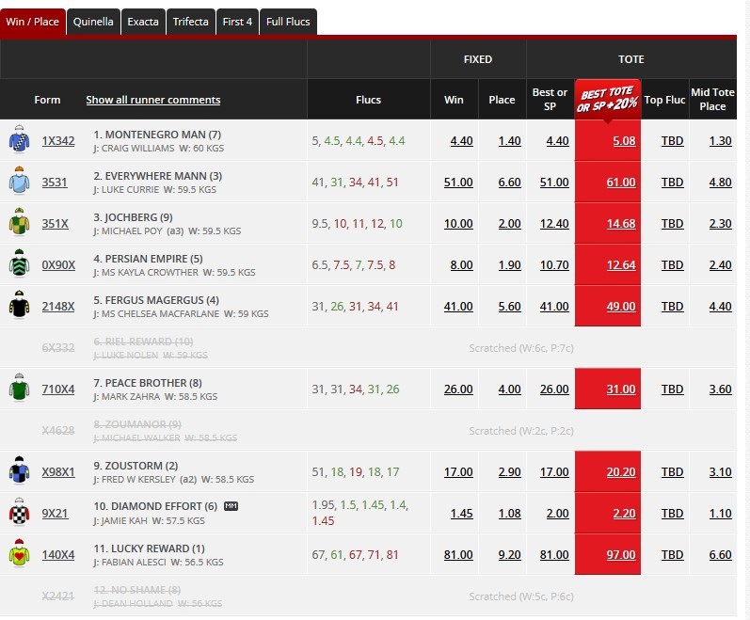Image resolution: width=750 pixels, height=620 pixels.
Task: Open the First 4 tab
Action: click(x=237, y=22)
